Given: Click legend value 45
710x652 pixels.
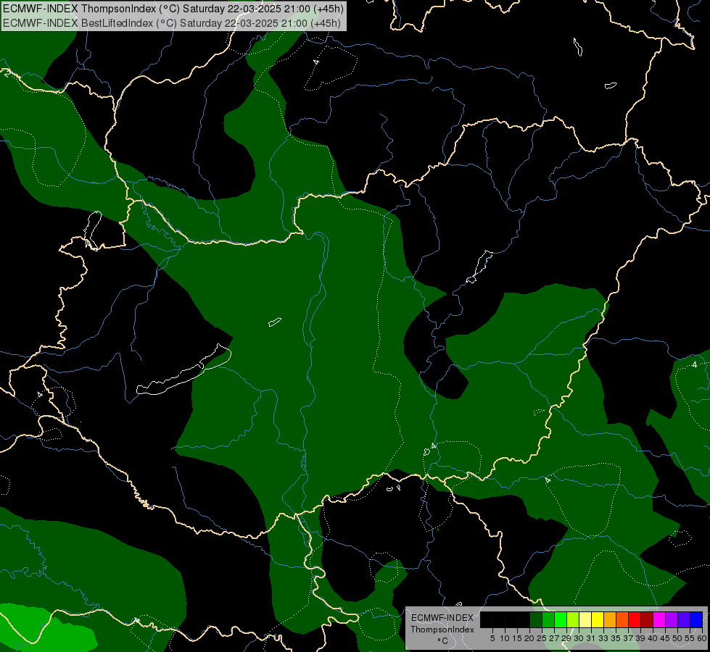Looking at the screenshot, I should pos(665,638).
